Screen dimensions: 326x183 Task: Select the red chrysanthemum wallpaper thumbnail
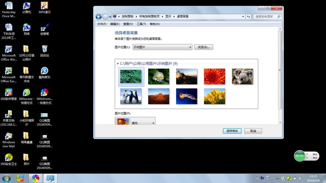click(215, 76)
